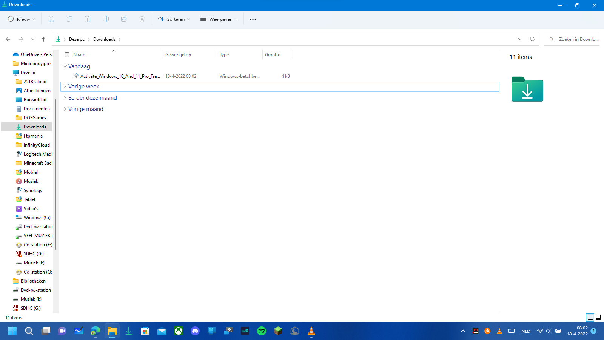Viewport: 604px width, 340px height.
Task: Select the Rename icon on the toolbar
Action: tap(106, 19)
